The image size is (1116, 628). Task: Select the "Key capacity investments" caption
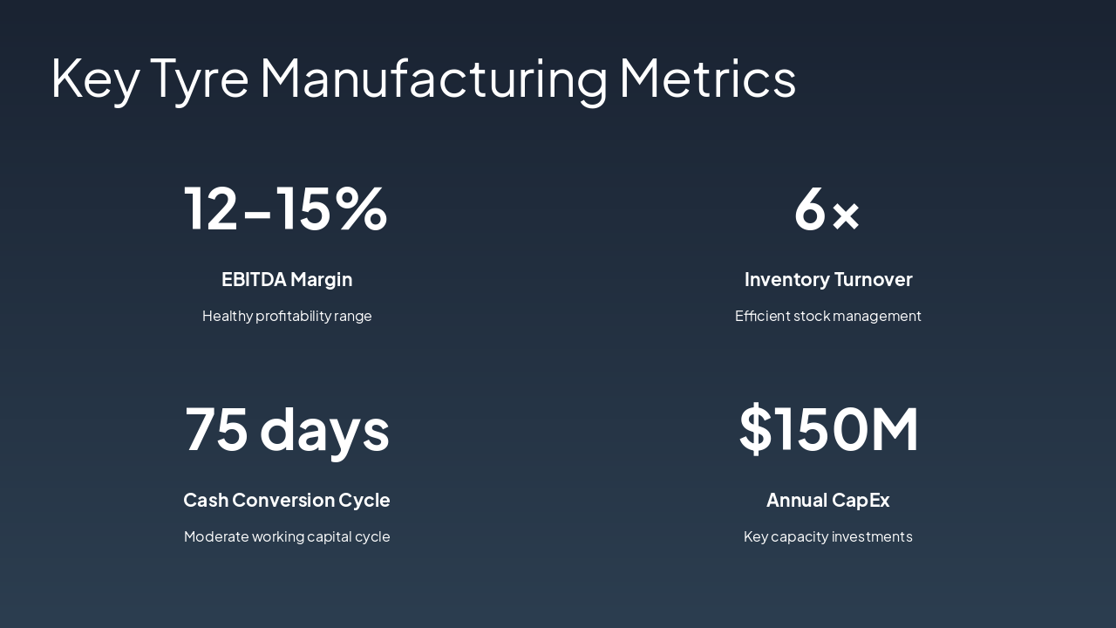[828, 536]
